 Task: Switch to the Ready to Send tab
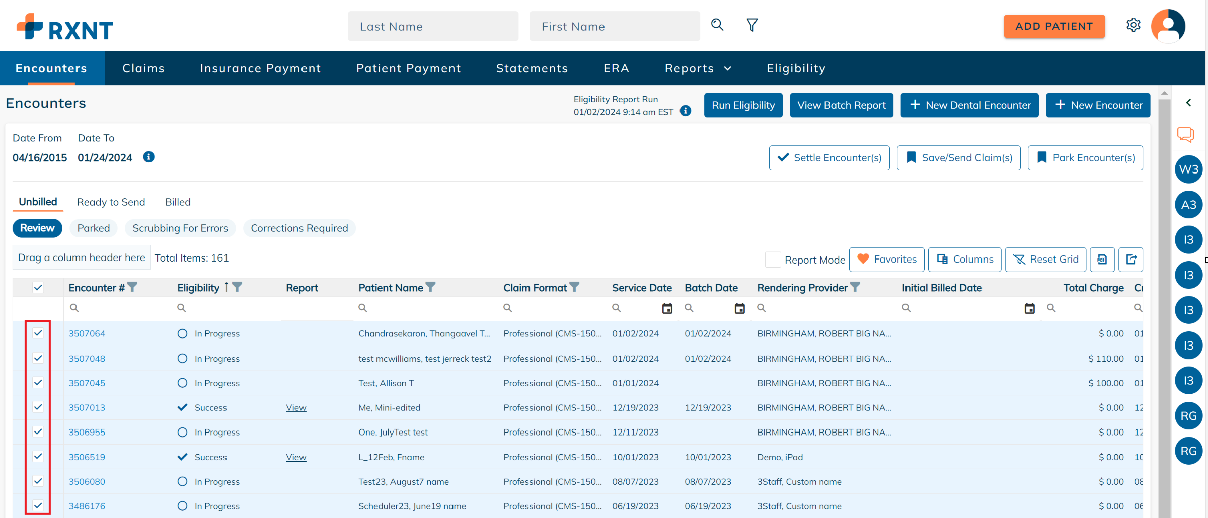tap(111, 202)
